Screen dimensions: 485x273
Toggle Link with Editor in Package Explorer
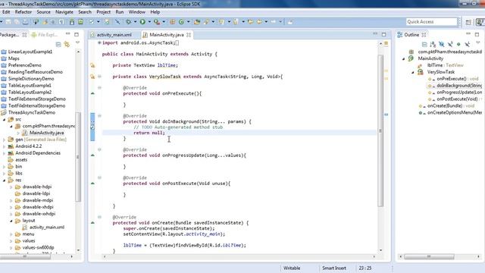coord(67,45)
